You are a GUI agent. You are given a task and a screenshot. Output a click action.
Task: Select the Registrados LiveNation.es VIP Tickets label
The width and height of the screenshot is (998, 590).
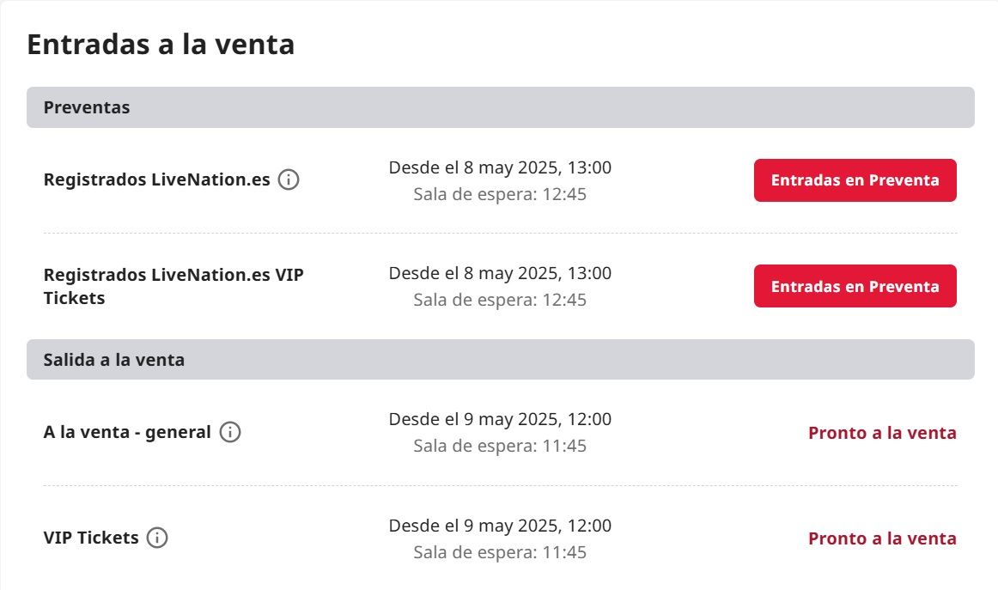(173, 286)
